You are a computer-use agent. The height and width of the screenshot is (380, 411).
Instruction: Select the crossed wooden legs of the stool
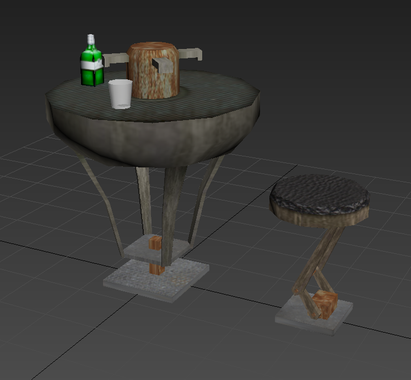tap(318, 259)
